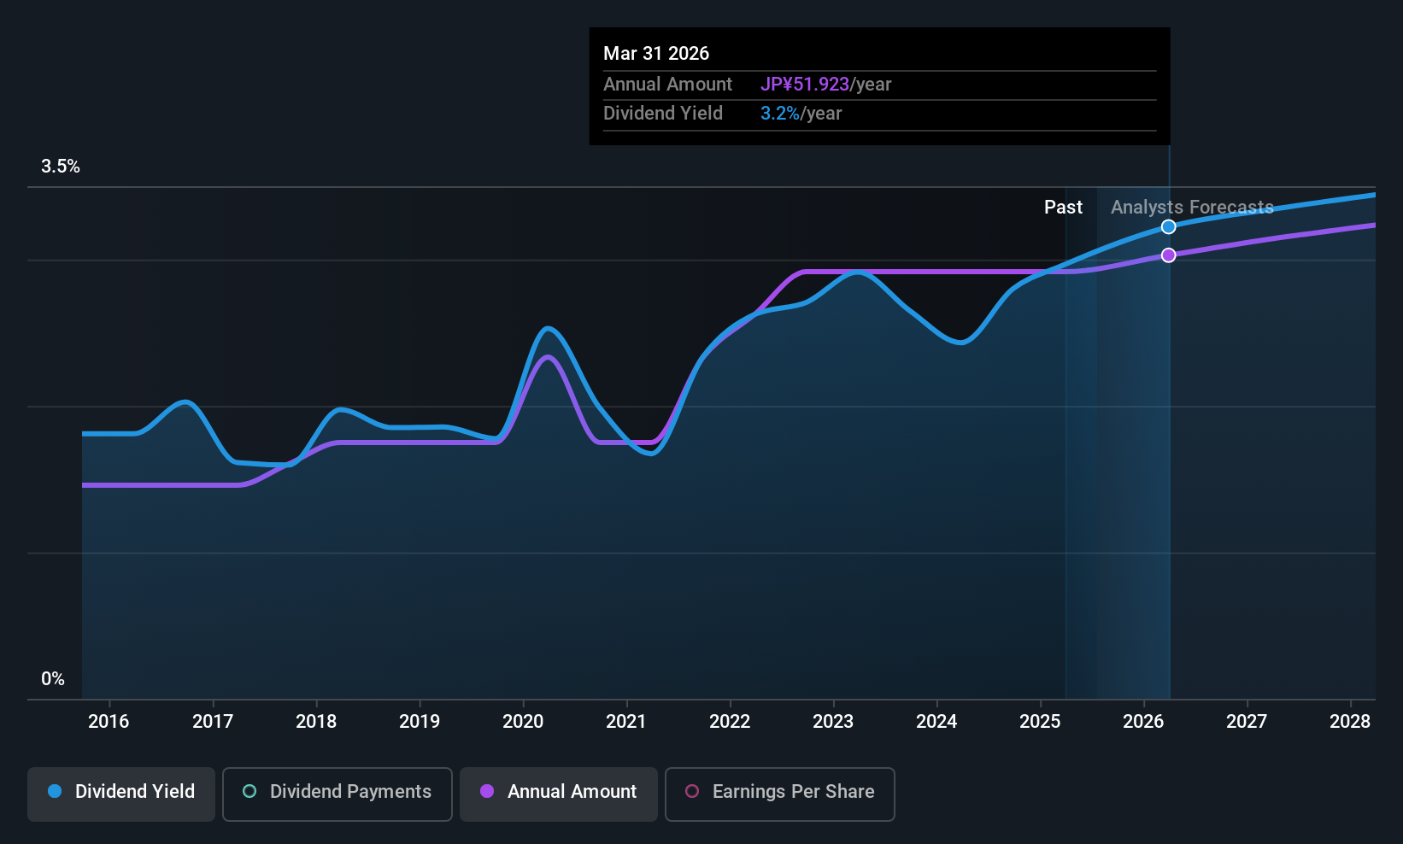Viewport: 1403px width, 844px height.
Task: Click the 2027 x-axis label
Action: click(1247, 722)
